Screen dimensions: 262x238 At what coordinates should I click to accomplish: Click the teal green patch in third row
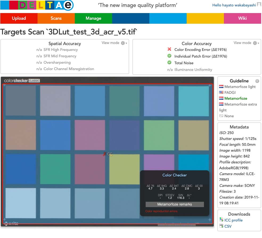click(55, 169)
